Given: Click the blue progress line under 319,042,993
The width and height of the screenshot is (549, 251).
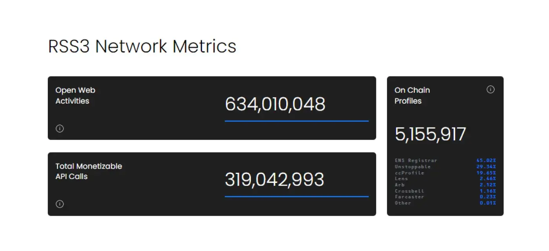Looking at the screenshot, I should click(296, 197).
